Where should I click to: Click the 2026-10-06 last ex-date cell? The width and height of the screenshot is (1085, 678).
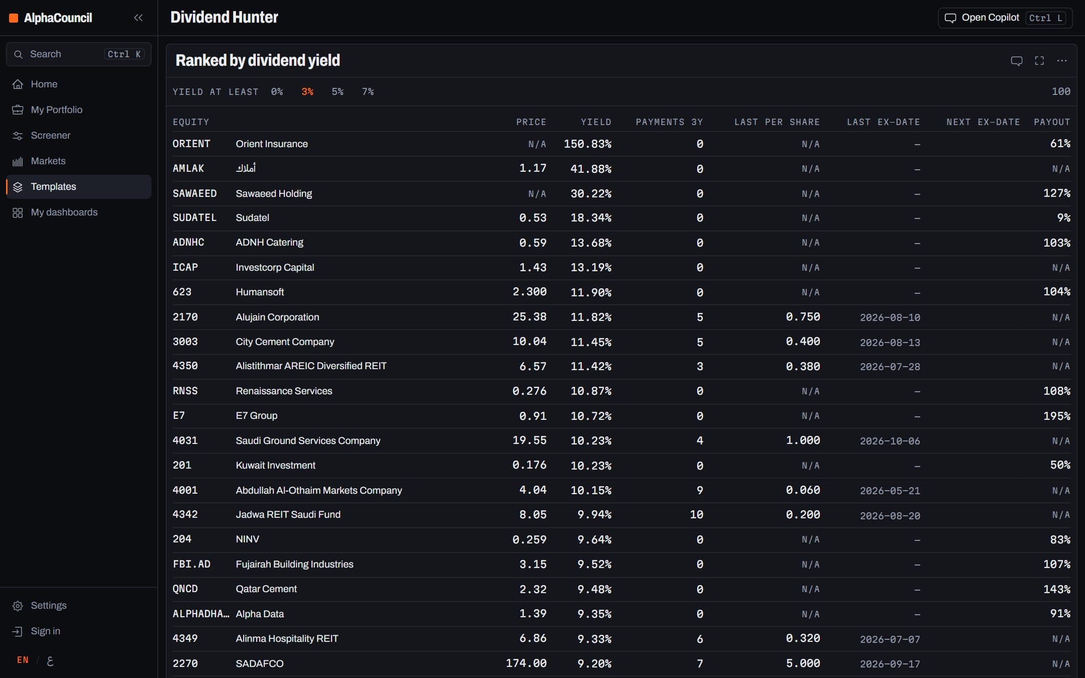890,441
